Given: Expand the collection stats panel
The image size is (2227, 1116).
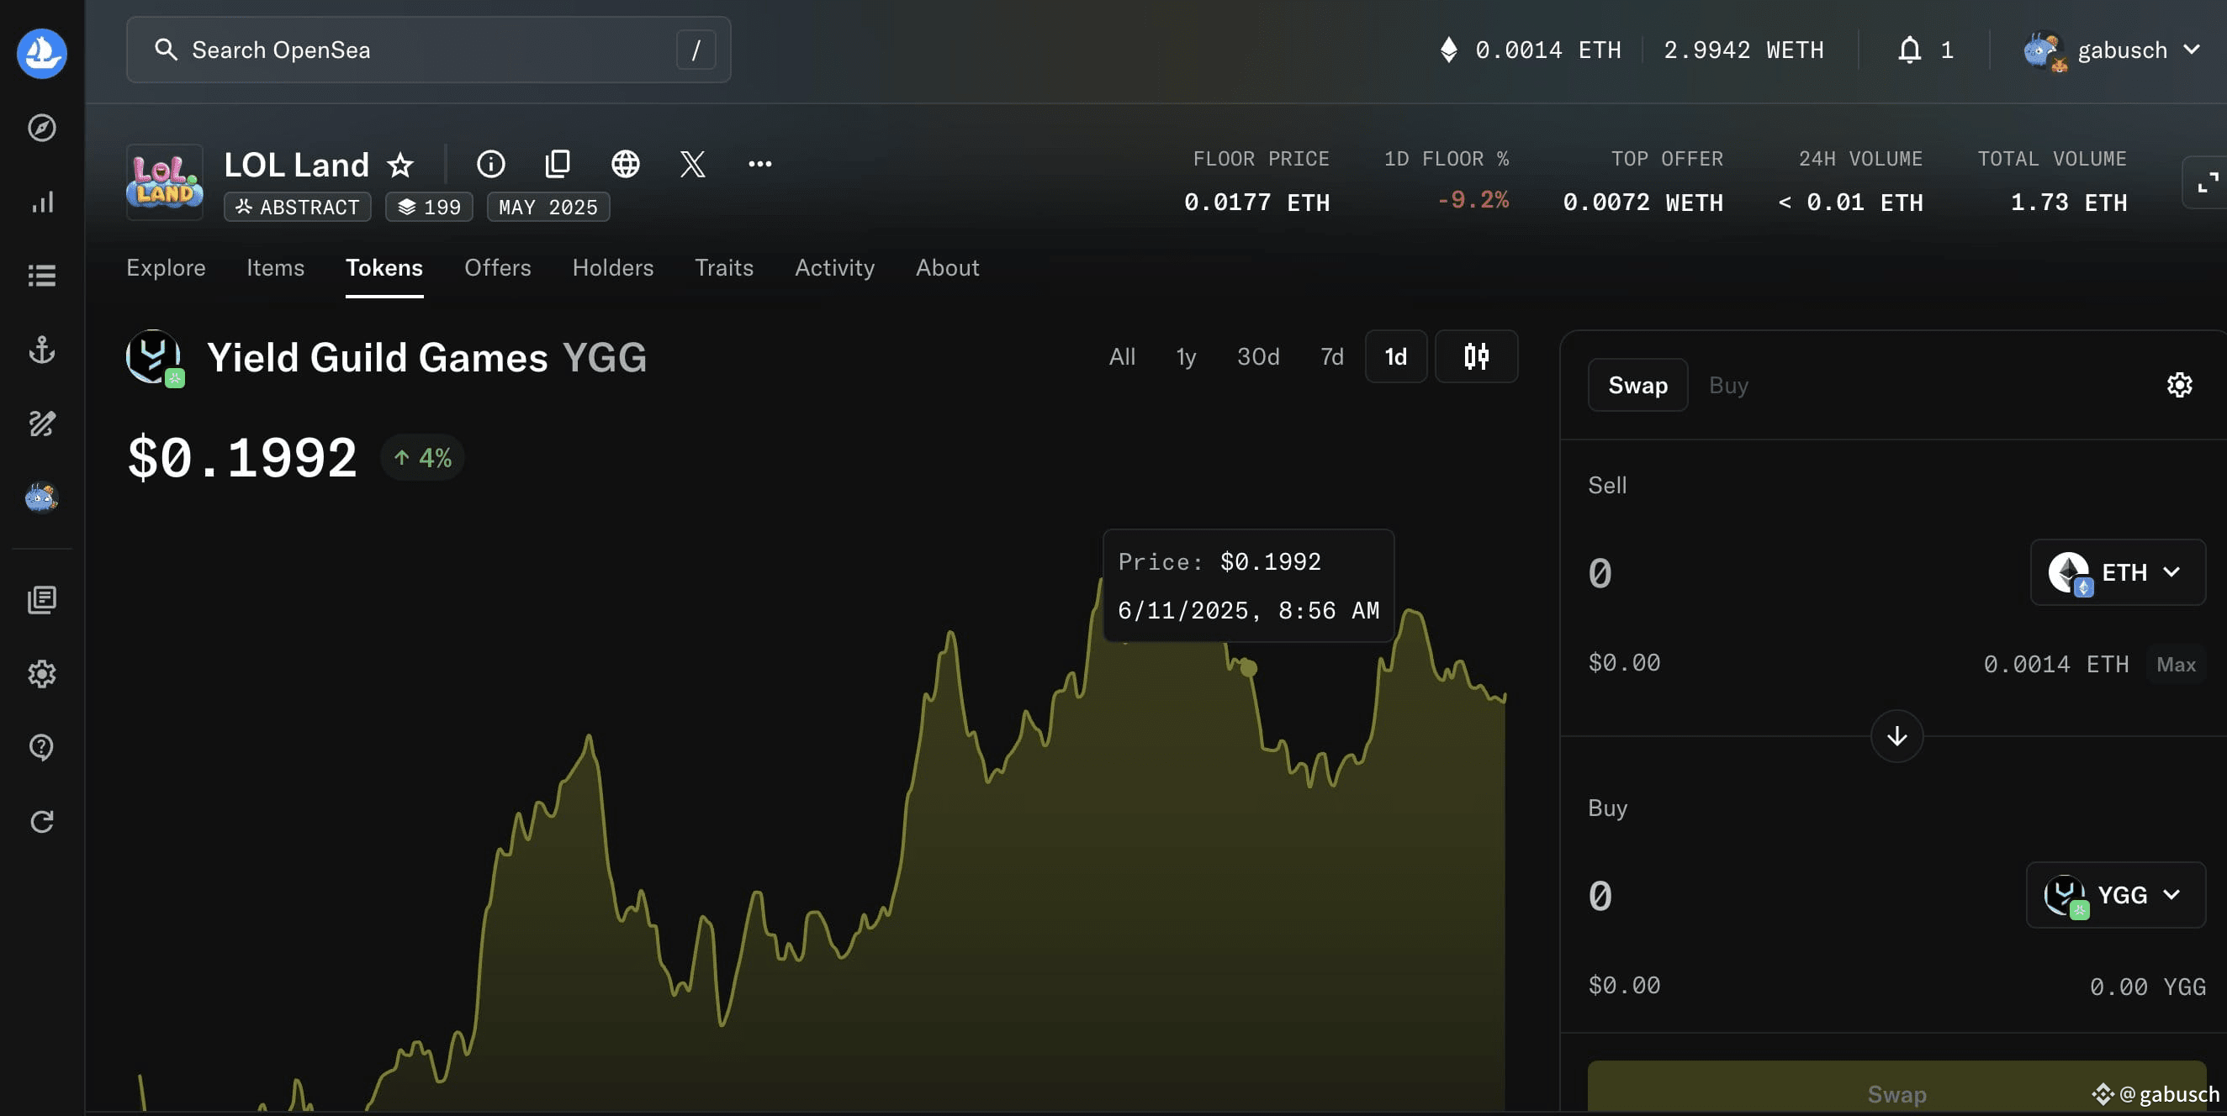Looking at the screenshot, I should coord(2206,182).
